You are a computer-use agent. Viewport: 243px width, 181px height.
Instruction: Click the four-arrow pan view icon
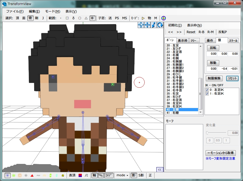click(147, 25)
